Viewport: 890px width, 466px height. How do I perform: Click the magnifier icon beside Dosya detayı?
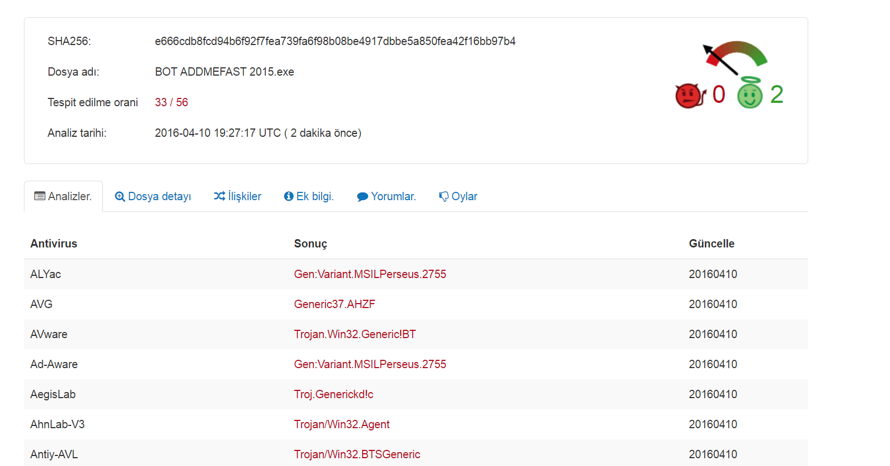point(120,196)
